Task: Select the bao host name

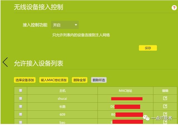Action: [x=62, y=122]
